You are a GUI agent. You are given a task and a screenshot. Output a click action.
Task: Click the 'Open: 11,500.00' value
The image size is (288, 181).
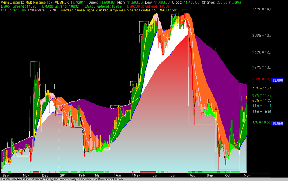pyautogui.click(x=102, y=3)
